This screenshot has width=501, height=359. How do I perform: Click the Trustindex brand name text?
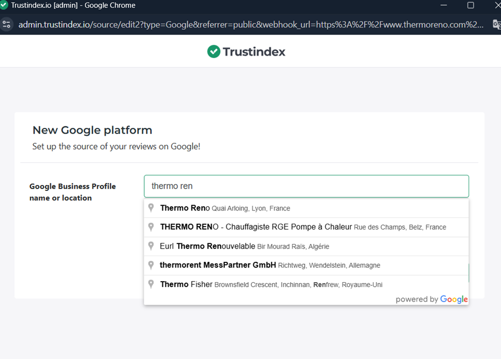[254, 52]
